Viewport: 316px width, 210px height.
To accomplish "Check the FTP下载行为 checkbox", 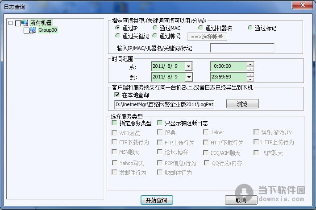I will point(114,142).
